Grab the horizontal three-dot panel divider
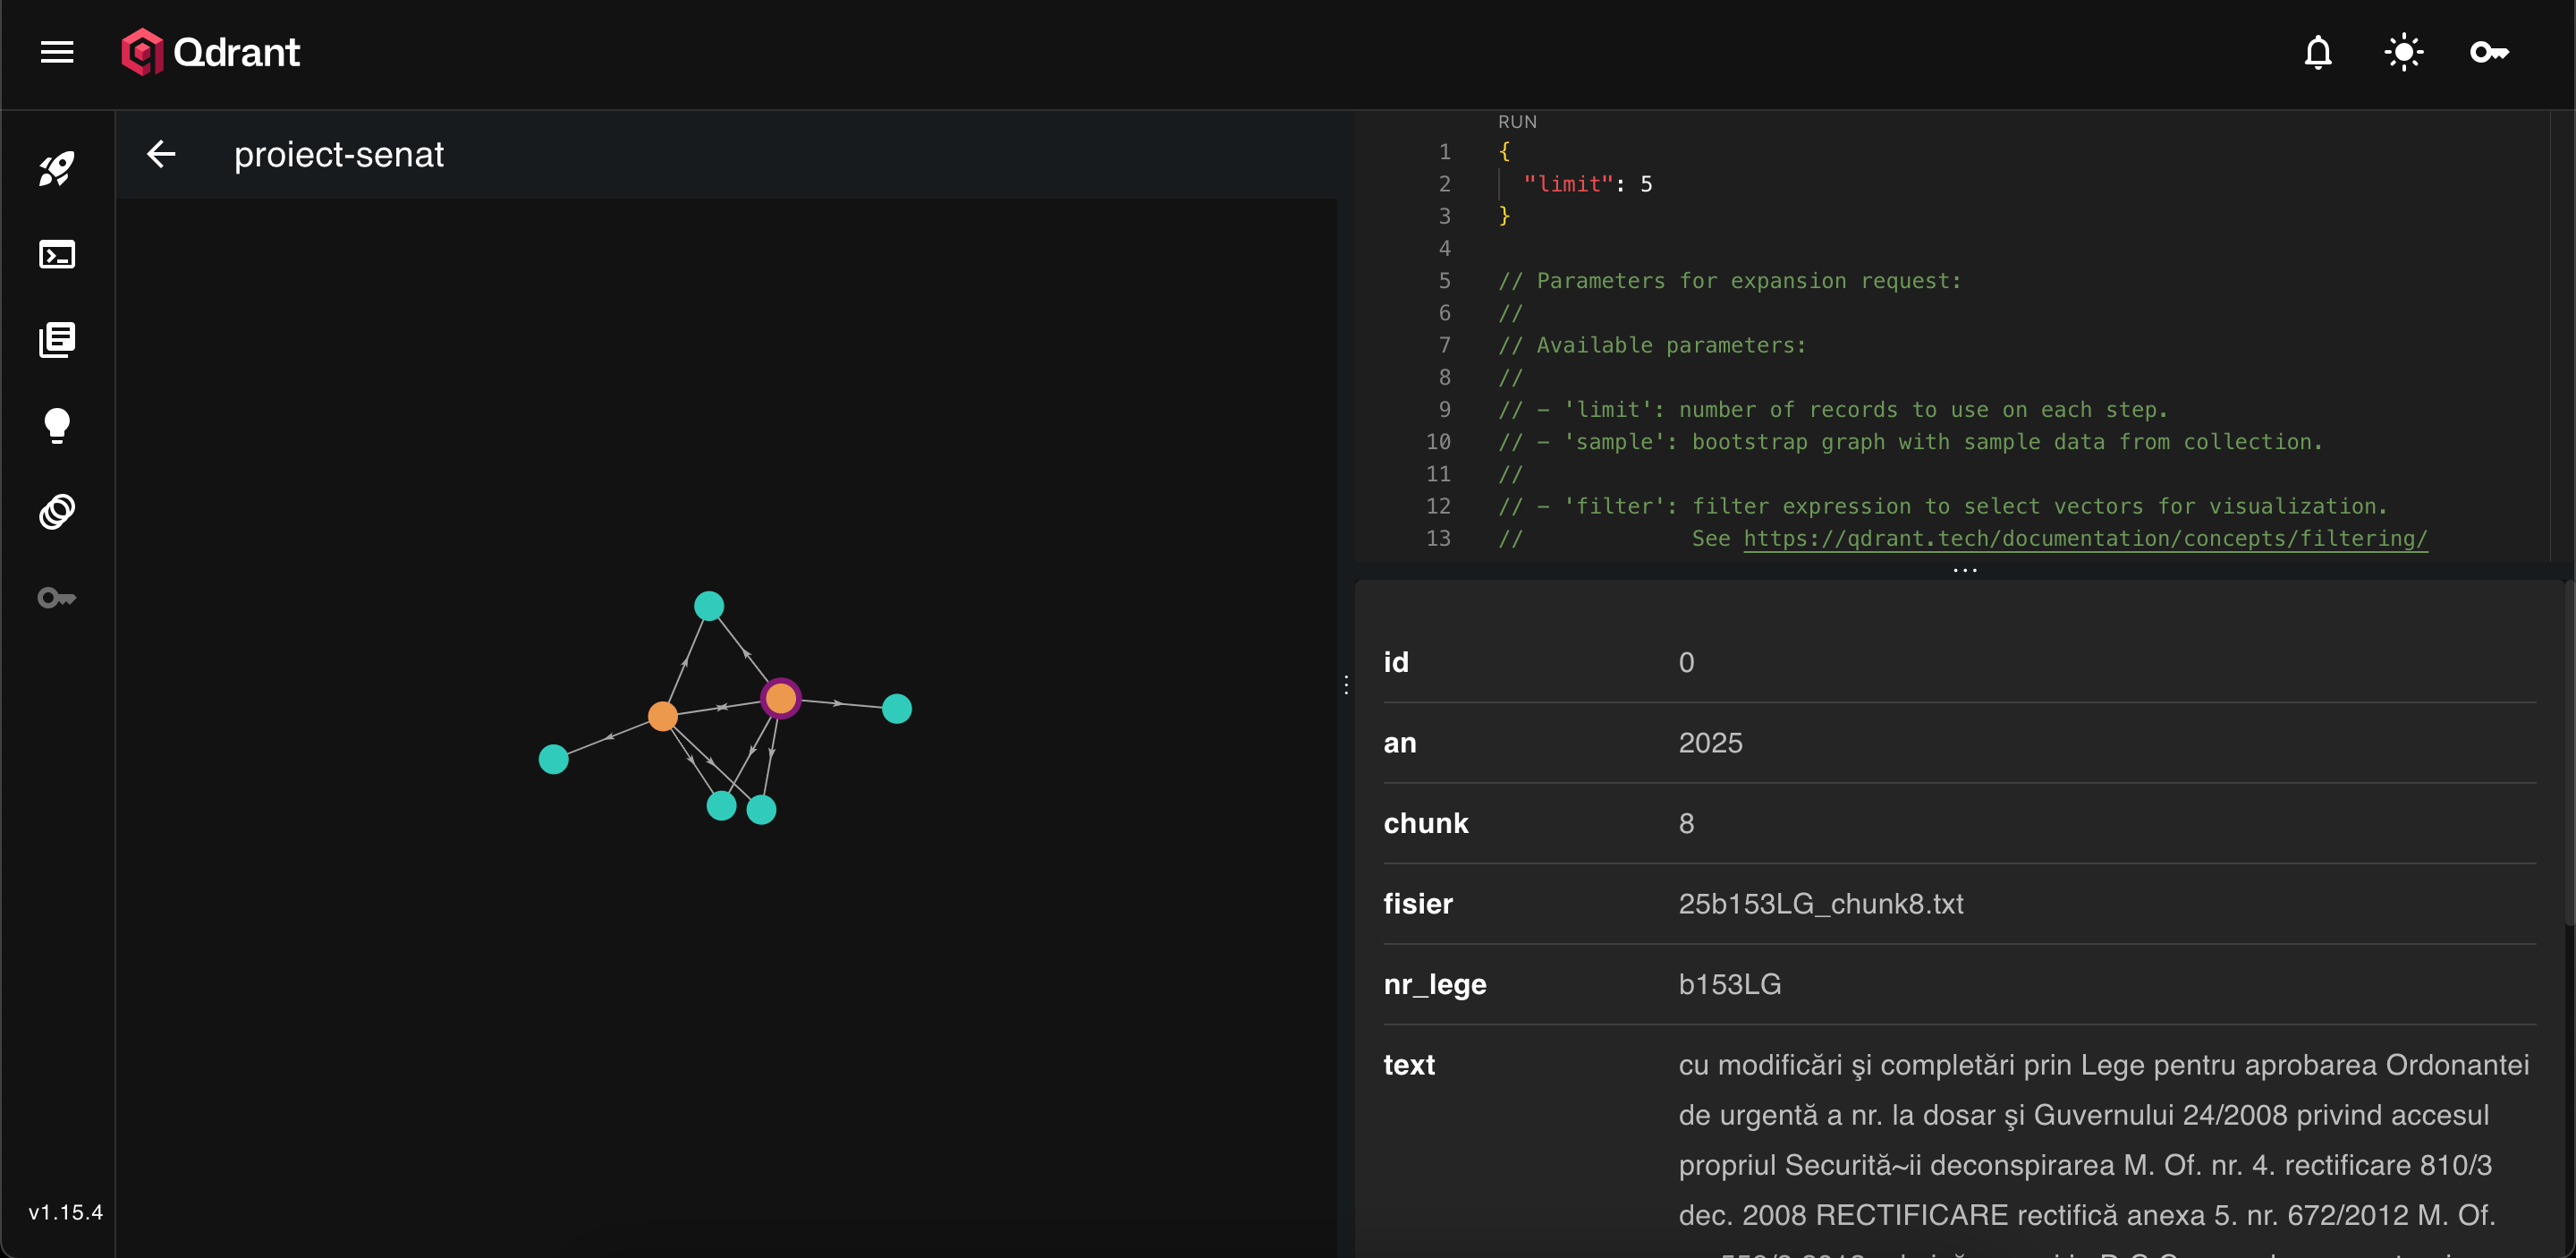The height and width of the screenshot is (1258, 2576). [x=1964, y=570]
